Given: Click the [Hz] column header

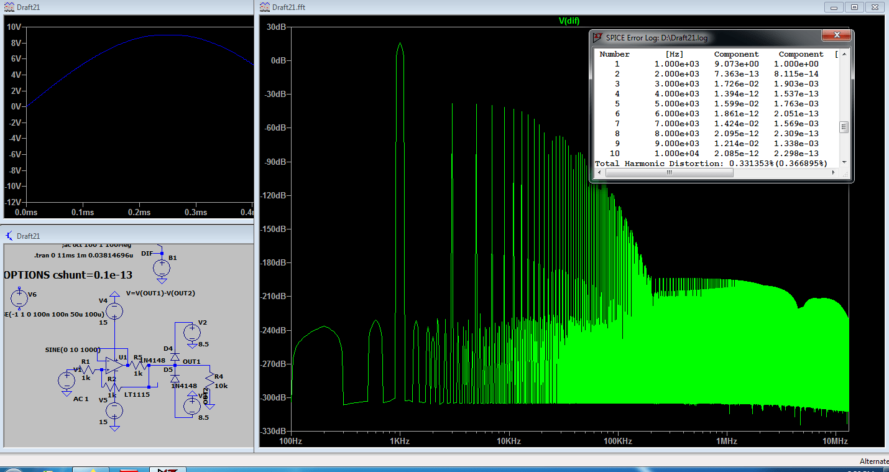Looking at the screenshot, I should point(675,54).
